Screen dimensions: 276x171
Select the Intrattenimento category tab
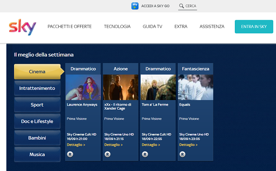(x=37, y=88)
